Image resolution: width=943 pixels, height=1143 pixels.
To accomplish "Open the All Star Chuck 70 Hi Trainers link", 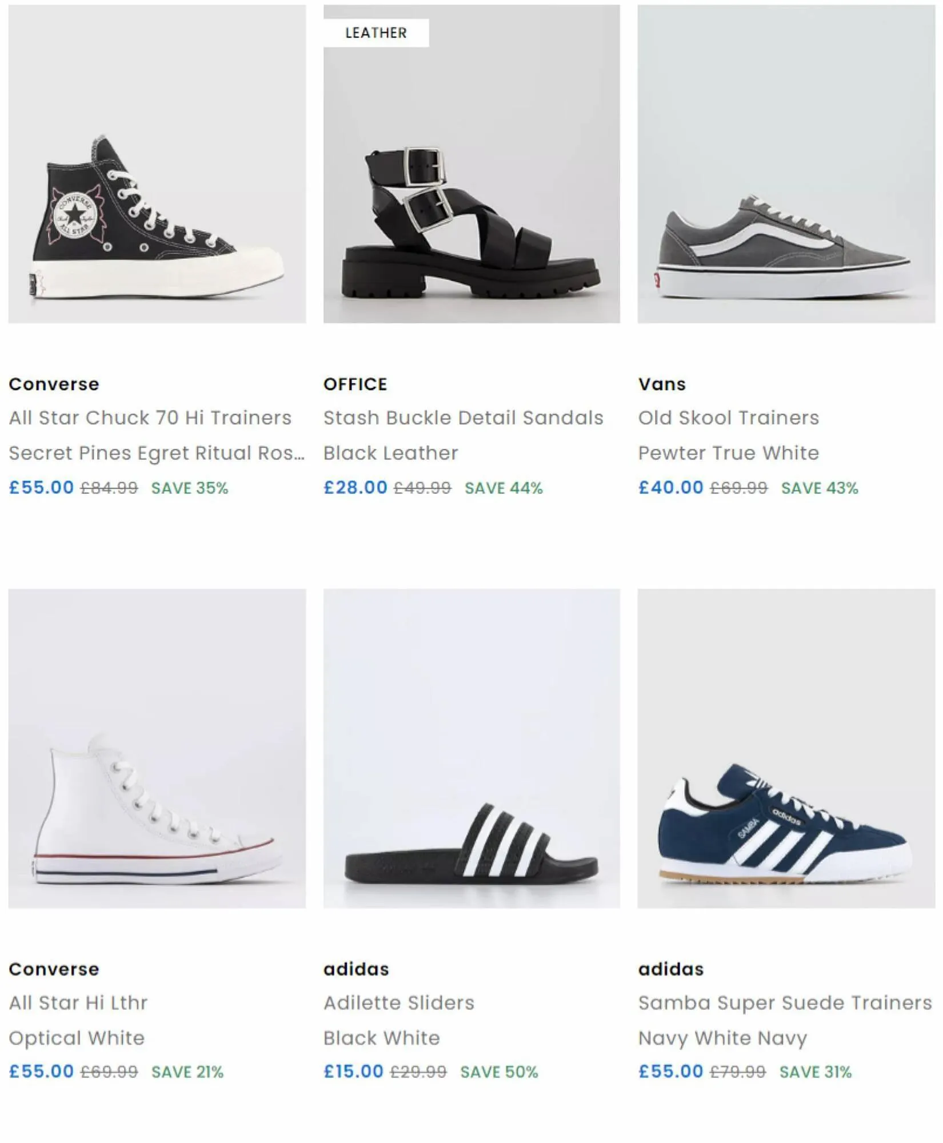I will click(x=150, y=418).
